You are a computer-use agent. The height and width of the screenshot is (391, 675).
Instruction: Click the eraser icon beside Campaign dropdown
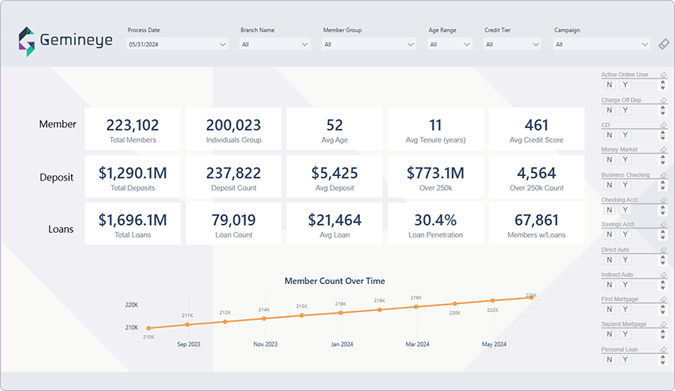663,45
